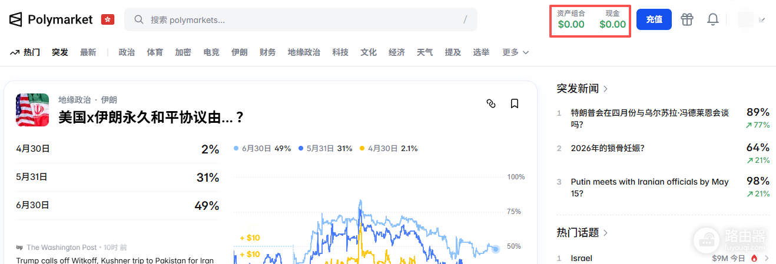Click the 充值 deposit button
The width and height of the screenshot is (776, 264).
point(654,19)
